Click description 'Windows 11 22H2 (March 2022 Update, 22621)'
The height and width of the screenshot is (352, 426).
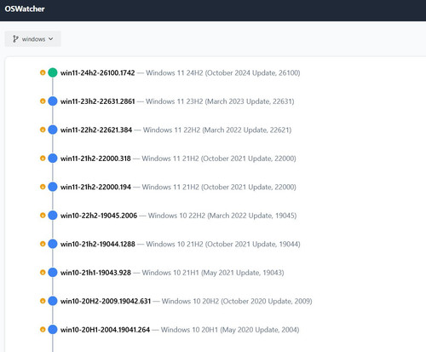coord(217,130)
